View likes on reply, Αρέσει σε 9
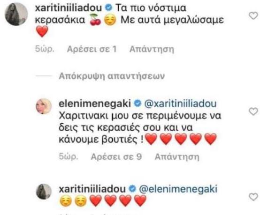The height and width of the screenshot is (215, 260). 116,156
